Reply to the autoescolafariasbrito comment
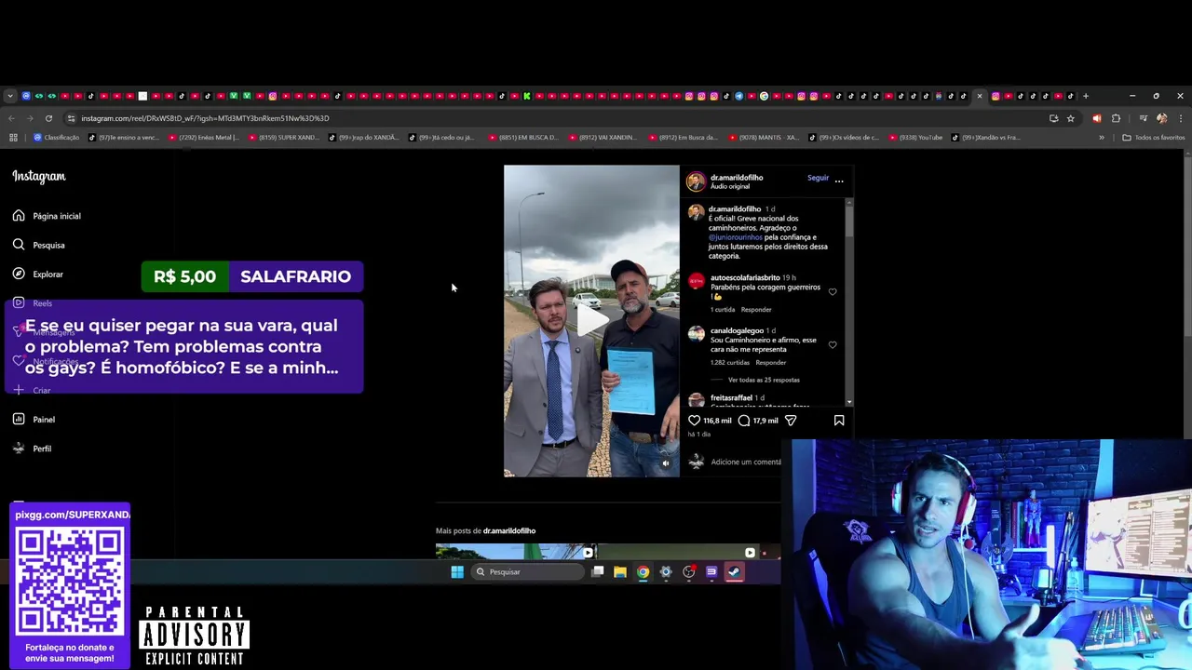 click(x=756, y=310)
